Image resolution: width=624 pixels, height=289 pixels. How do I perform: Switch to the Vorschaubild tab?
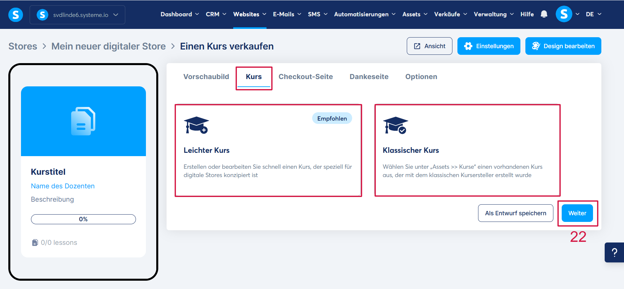(x=206, y=77)
